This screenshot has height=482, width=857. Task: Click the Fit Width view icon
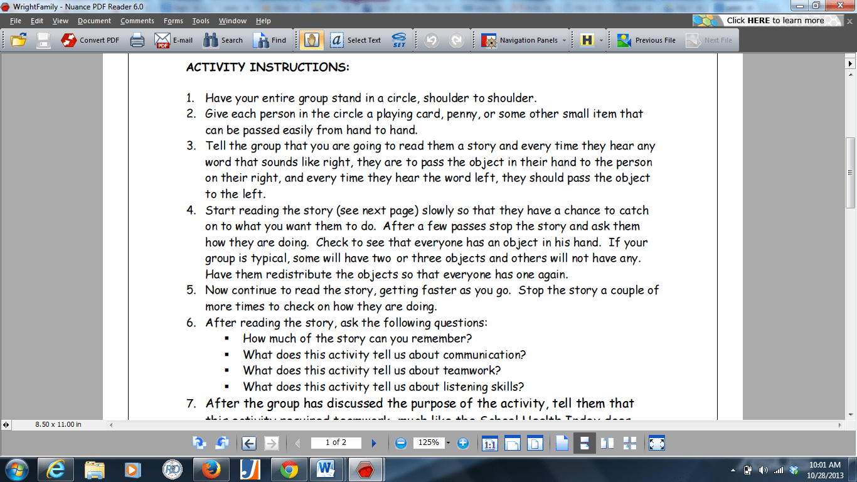[513, 443]
